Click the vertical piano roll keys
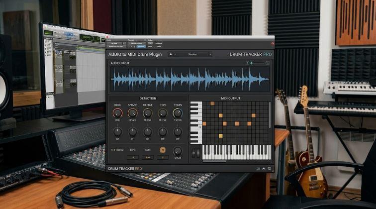This screenshot has width=376, height=209. pyautogui.click(x=196, y=122)
